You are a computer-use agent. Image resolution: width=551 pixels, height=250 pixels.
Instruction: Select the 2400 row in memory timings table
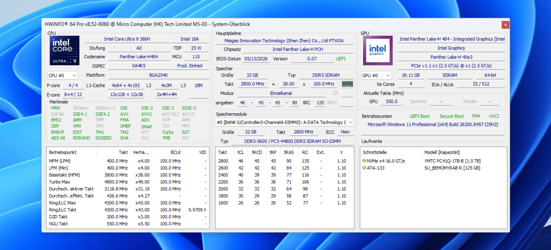click(284, 175)
